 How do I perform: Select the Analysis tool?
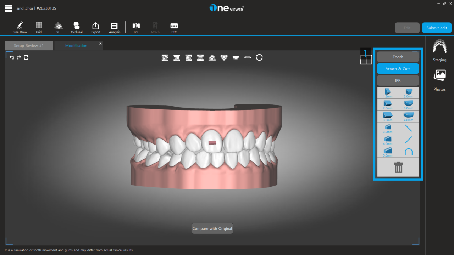114,27
